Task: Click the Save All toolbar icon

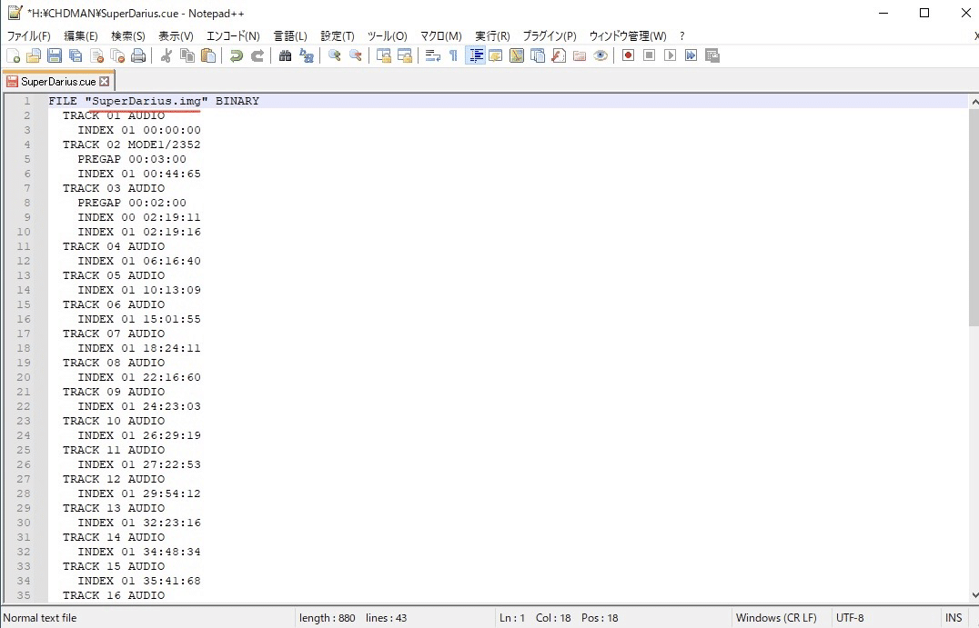Action: [76, 56]
